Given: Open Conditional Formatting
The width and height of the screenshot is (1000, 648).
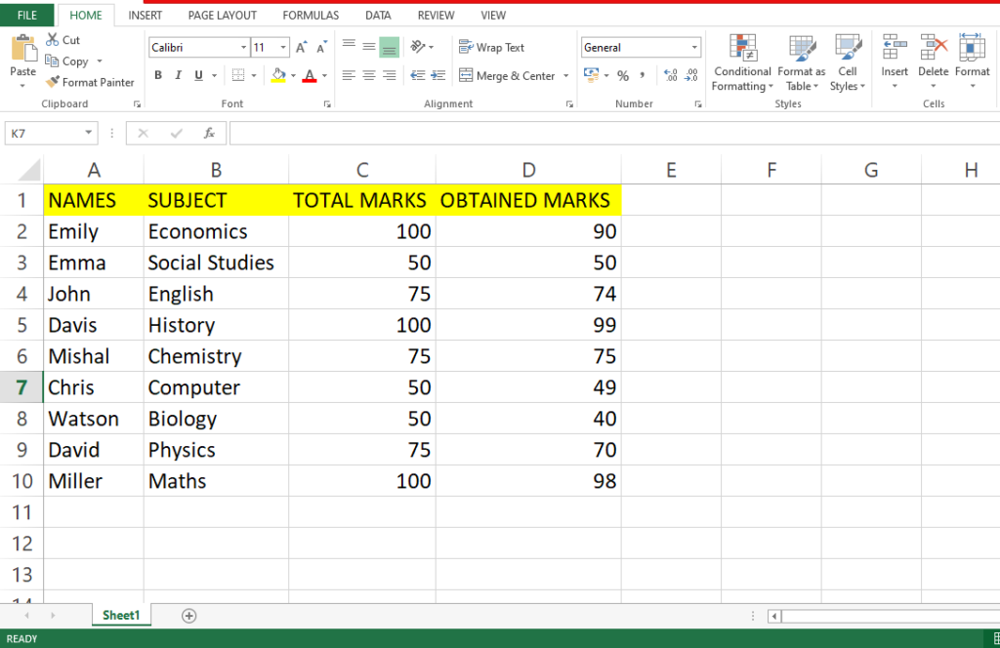Looking at the screenshot, I should (x=742, y=63).
